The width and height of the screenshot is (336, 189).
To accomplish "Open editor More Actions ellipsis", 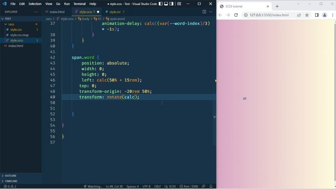I will pyautogui.click(x=211, y=12).
